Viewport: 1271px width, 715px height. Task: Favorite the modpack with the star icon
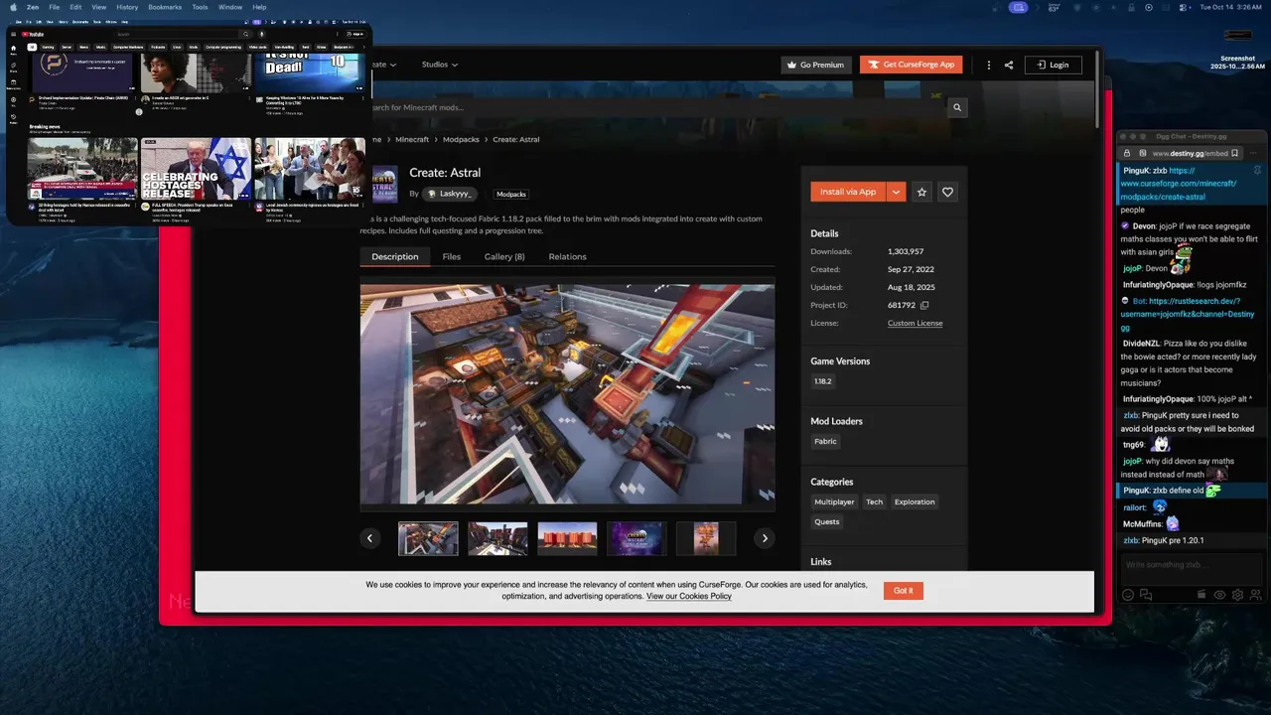point(921,192)
